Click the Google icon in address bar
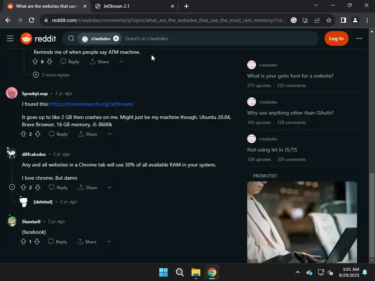375x281 pixels. coord(293,20)
